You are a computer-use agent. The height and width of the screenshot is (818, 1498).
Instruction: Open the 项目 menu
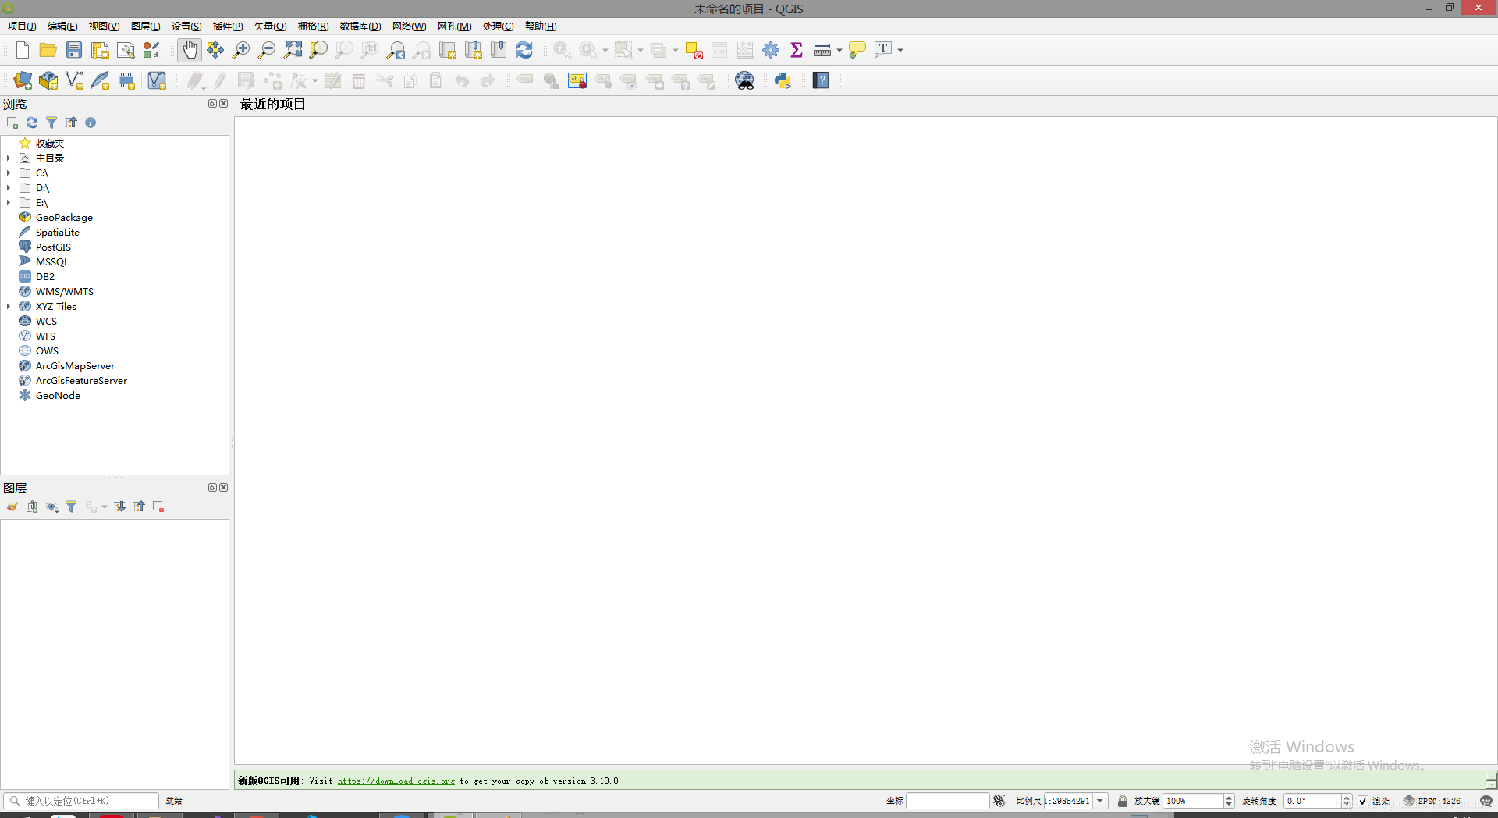pyautogui.click(x=22, y=26)
